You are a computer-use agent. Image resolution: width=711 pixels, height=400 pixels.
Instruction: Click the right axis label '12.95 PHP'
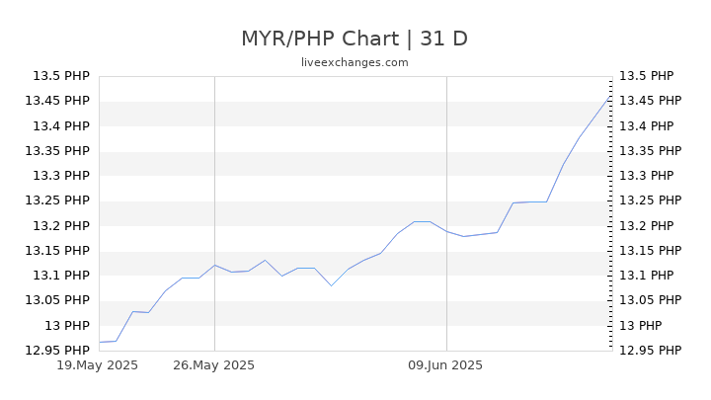coord(650,350)
